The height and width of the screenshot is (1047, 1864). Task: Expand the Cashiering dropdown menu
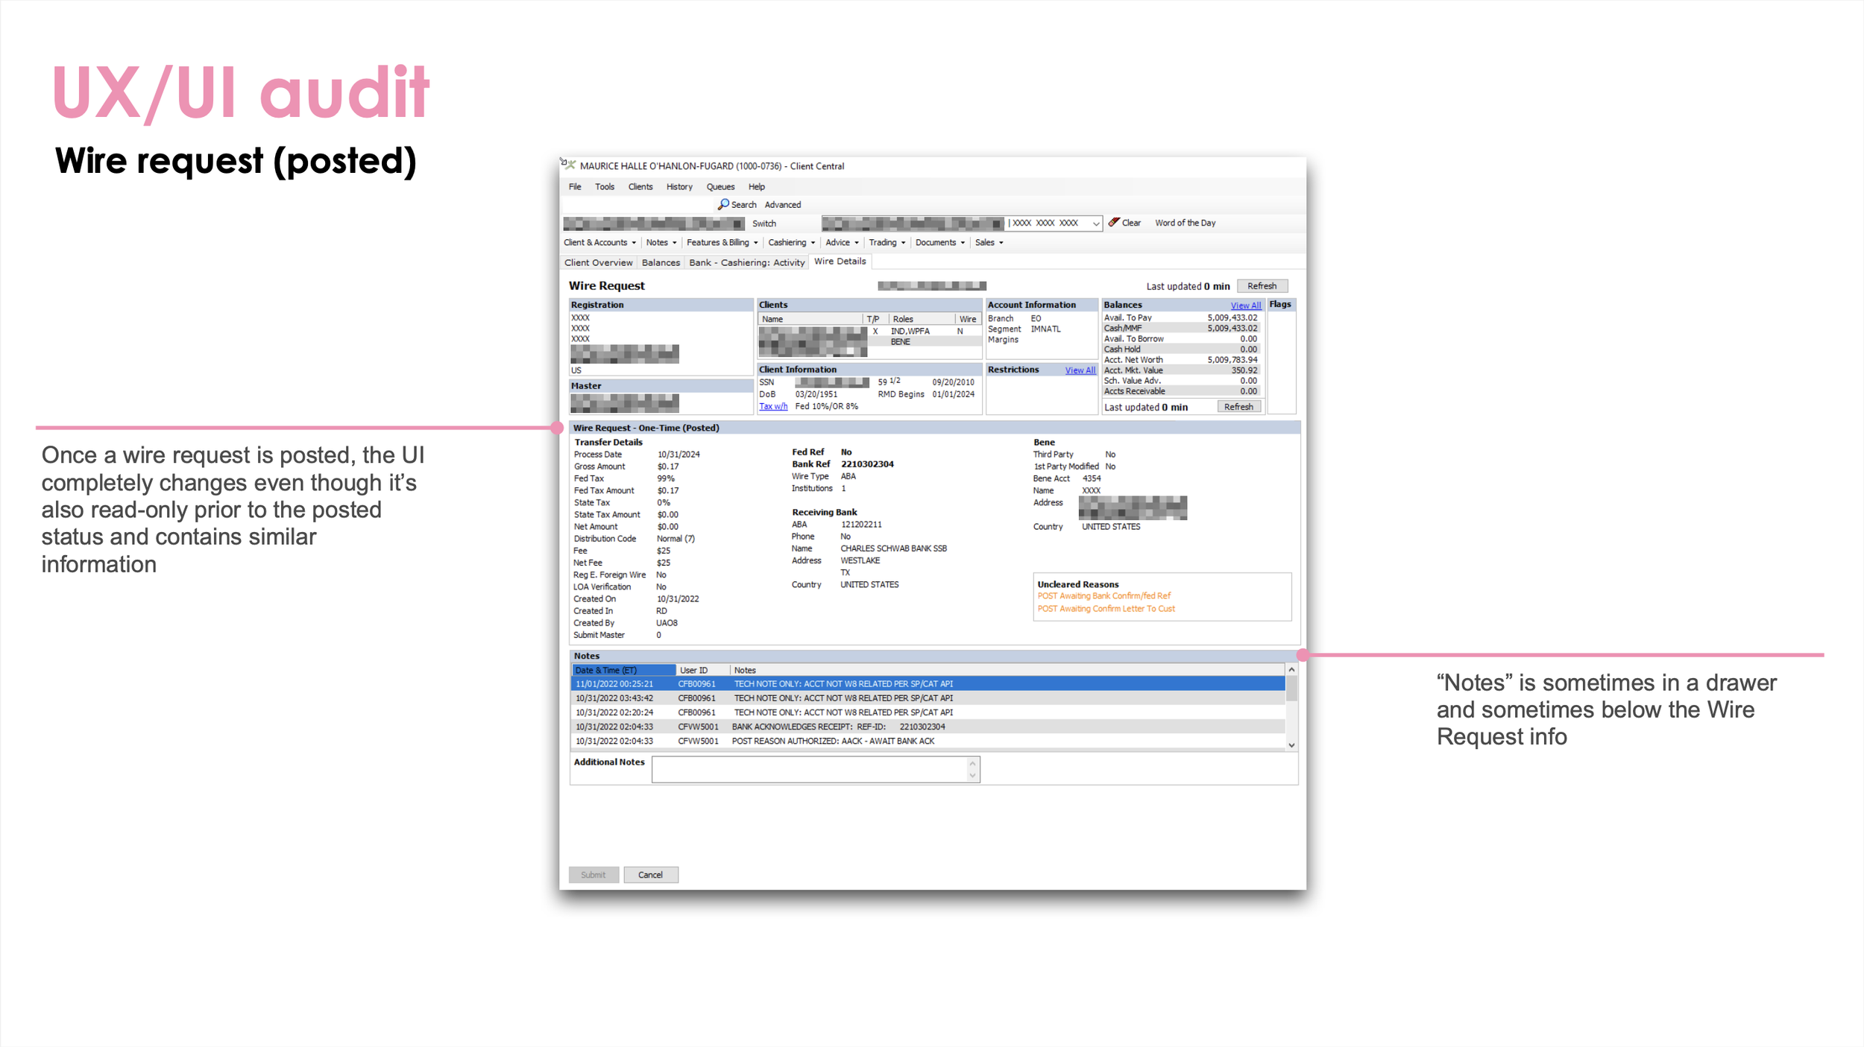coord(791,243)
